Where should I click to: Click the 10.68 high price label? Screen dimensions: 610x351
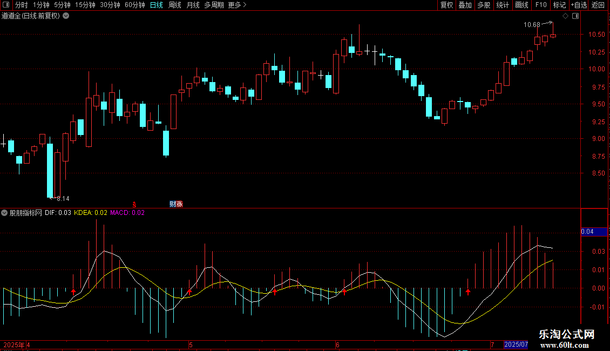pos(532,25)
